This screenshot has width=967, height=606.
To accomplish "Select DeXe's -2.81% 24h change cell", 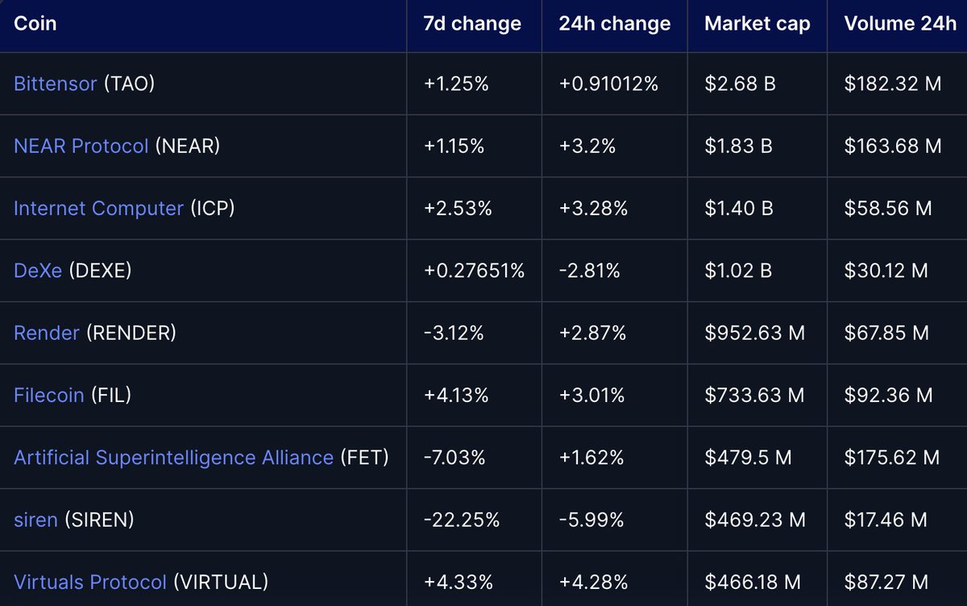I will pos(589,270).
